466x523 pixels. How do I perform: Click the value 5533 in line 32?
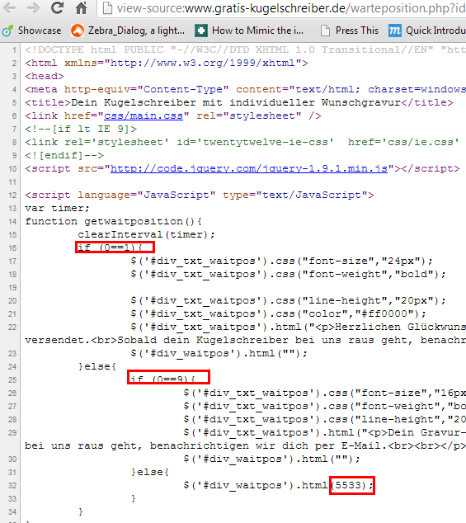[349, 485]
